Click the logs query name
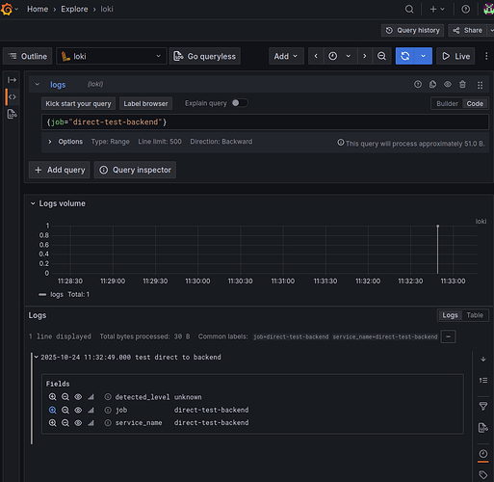494x482 pixels. pyautogui.click(x=58, y=85)
